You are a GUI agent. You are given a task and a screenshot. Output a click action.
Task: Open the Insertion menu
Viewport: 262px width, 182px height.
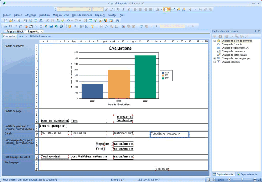pos(44,15)
